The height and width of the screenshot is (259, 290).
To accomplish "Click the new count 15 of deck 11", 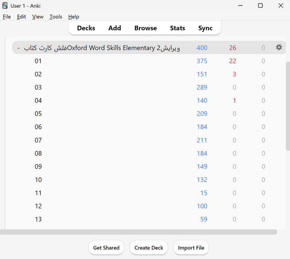I will click(204, 193).
